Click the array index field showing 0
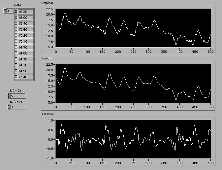This screenshot has height=170, width=222. pyautogui.click(x=10, y=11)
